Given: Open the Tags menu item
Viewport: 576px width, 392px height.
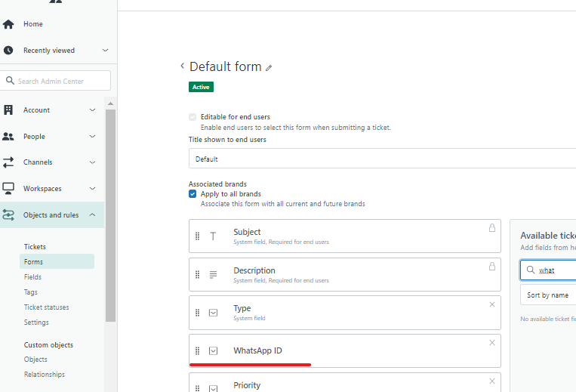Looking at the screenshot, I should [x=31, y=292].
